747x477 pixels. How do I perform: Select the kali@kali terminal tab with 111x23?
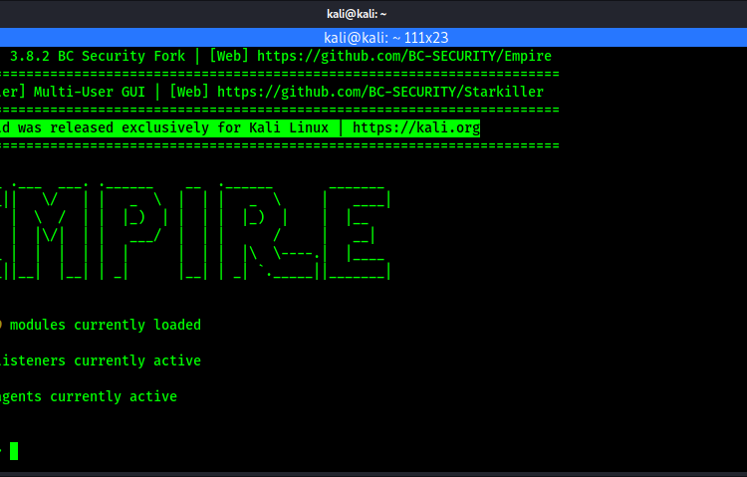click(x=373, y=36)
